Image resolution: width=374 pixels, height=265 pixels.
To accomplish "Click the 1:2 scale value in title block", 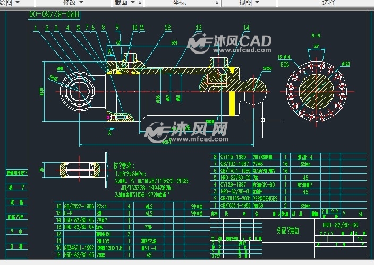I will coord(360,238).
